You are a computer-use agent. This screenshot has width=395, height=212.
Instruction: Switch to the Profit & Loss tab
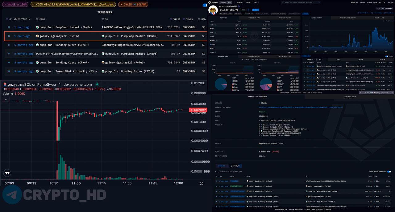click(379, 18)
